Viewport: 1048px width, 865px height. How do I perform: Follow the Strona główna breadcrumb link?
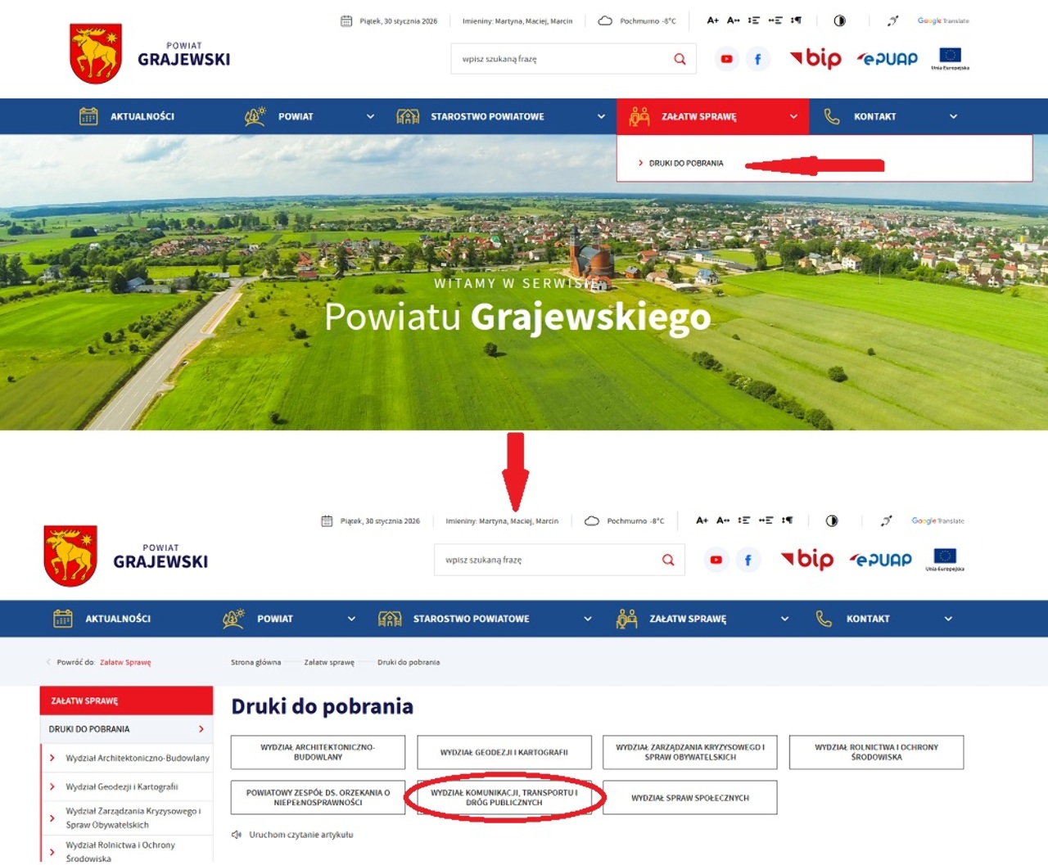click(255, 662)
